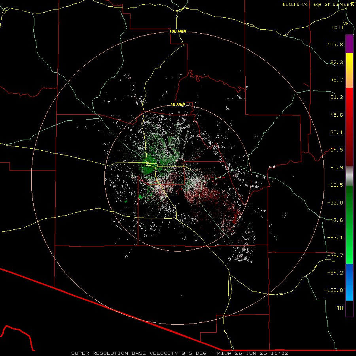
Task: Click the VEL label above the color scale
Action: [347, 24]
